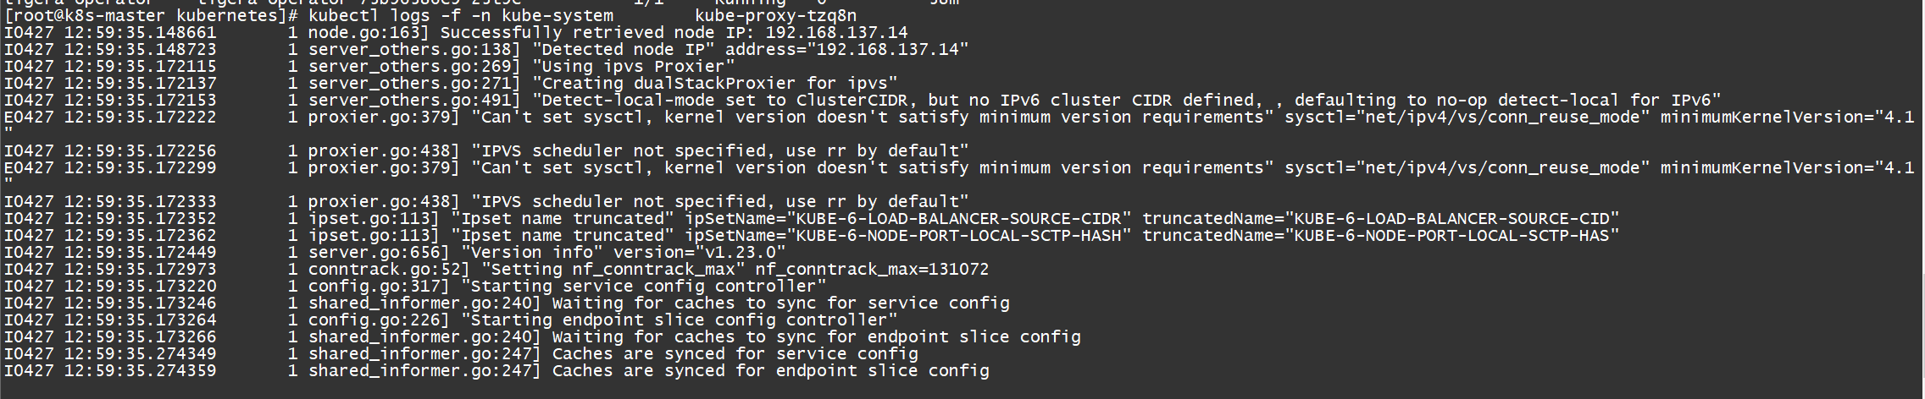This screenshot has width=1925, height=399.
Task: Click the kube-proxy-tzq8n pod name
Action: pos(775,16)
